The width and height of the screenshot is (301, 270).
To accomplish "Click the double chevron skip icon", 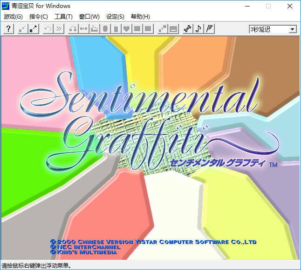I will point(59,29).
